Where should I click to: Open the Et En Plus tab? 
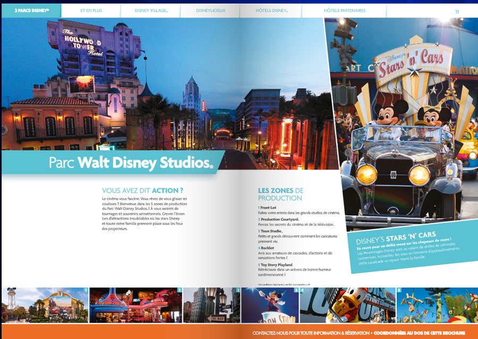(90, 11)
